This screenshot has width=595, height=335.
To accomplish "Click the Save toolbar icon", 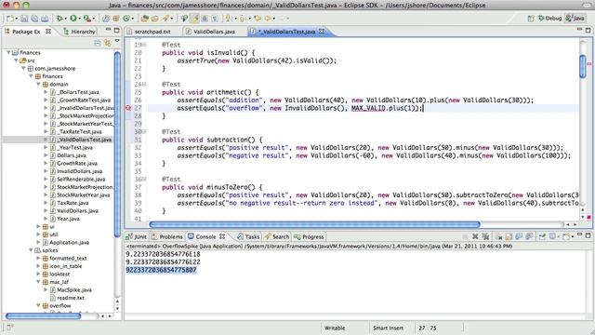I will pyautogui.click(x=24, y=19).
